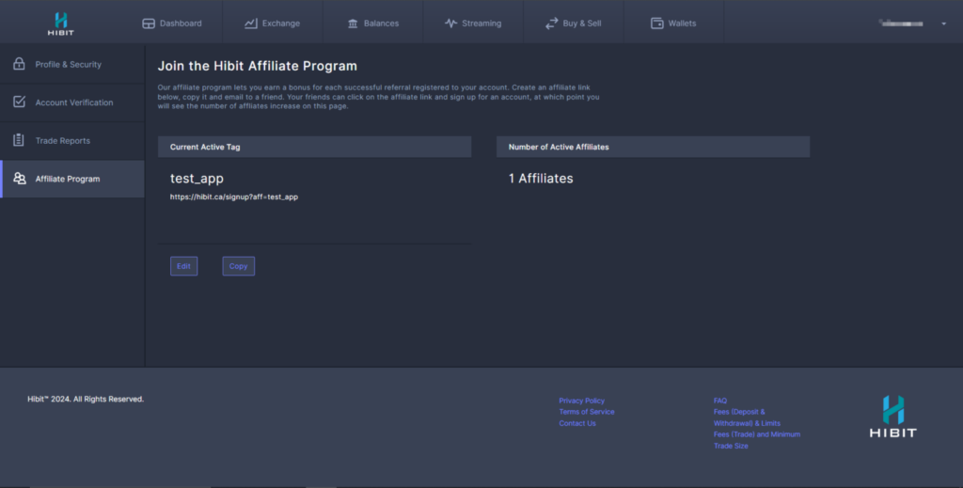Image resolution: width=963 pixels, height=488 pixels.
Task: Click the Trade Reports clipboard icon
Action: pyautogui.click(x=19, y=139)
